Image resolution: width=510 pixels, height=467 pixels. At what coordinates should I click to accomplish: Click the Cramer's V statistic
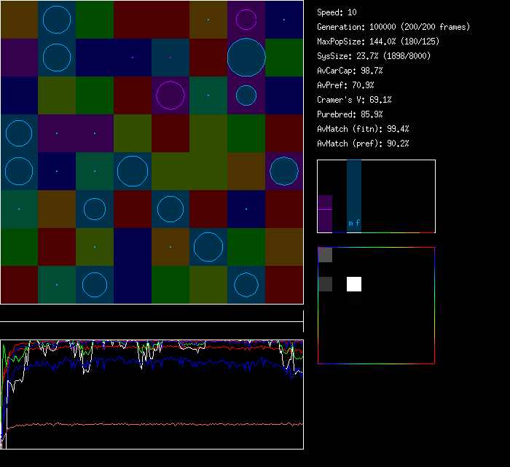[354, 100]
